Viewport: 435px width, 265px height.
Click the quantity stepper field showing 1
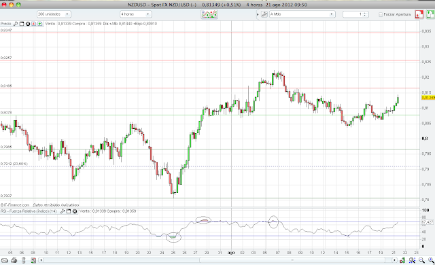coord(355,14)
